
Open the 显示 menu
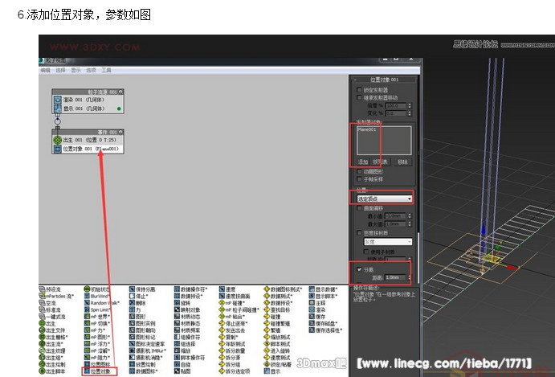[x=75, y=70]
